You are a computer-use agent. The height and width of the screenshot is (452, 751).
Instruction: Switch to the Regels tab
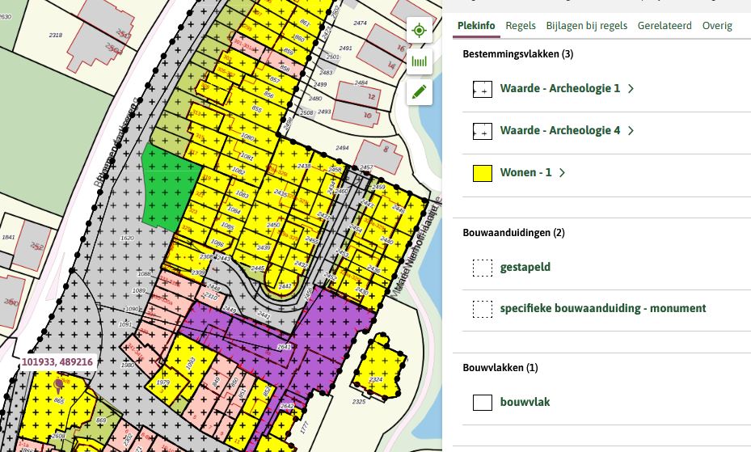coord(521,26)
